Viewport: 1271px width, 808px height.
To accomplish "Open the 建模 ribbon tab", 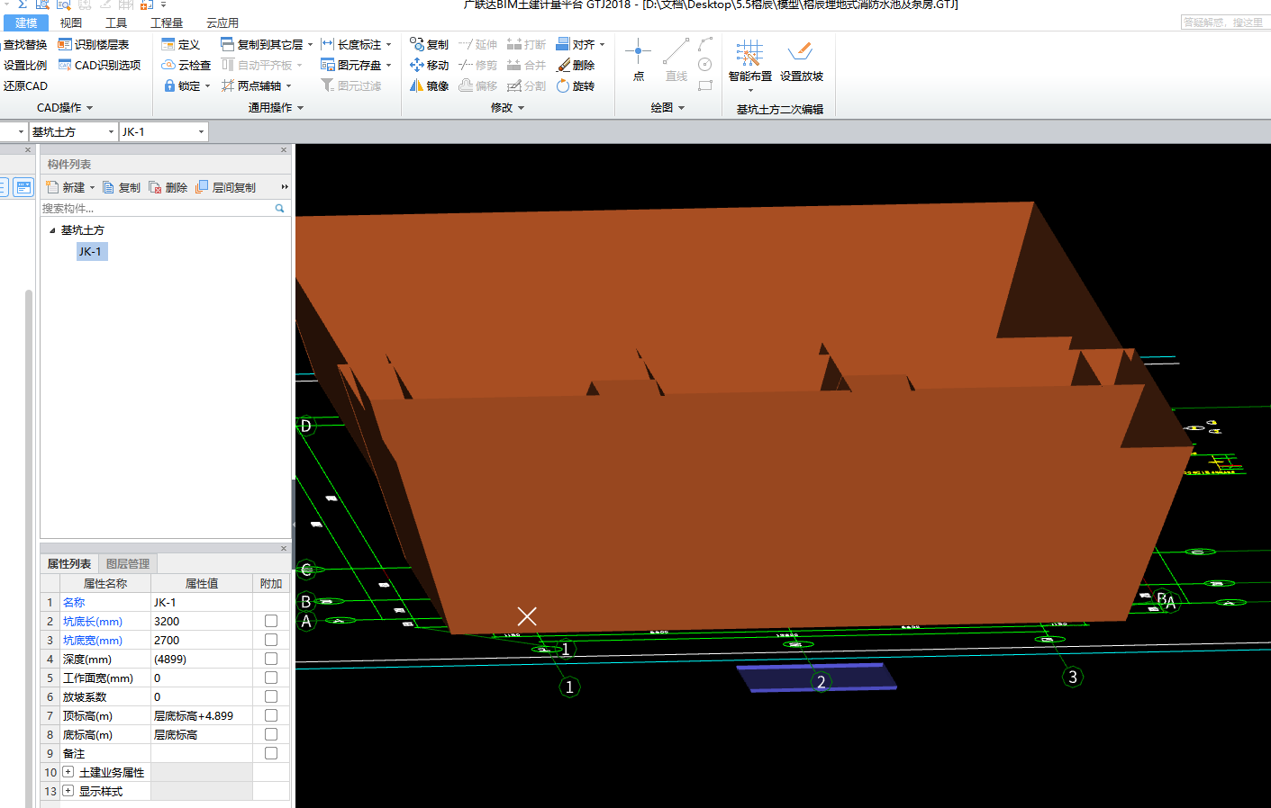I will point(26,22).
